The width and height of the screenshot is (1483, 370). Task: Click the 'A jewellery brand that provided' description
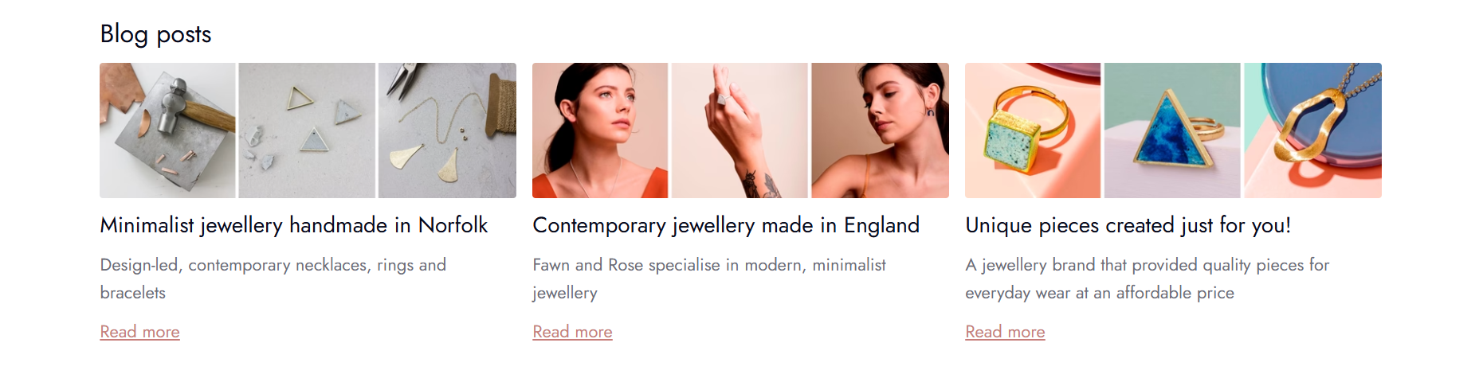click(1148, 278)
